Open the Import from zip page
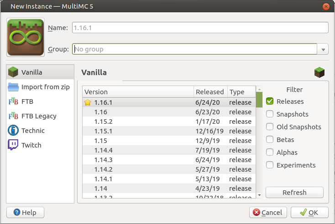Screen dimensions: 335x224 pyautogui.click(x=40, y=87)
